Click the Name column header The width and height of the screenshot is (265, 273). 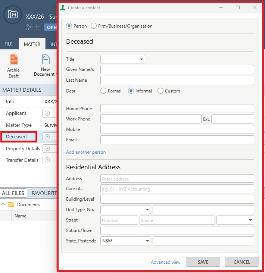tap(21, 216)
